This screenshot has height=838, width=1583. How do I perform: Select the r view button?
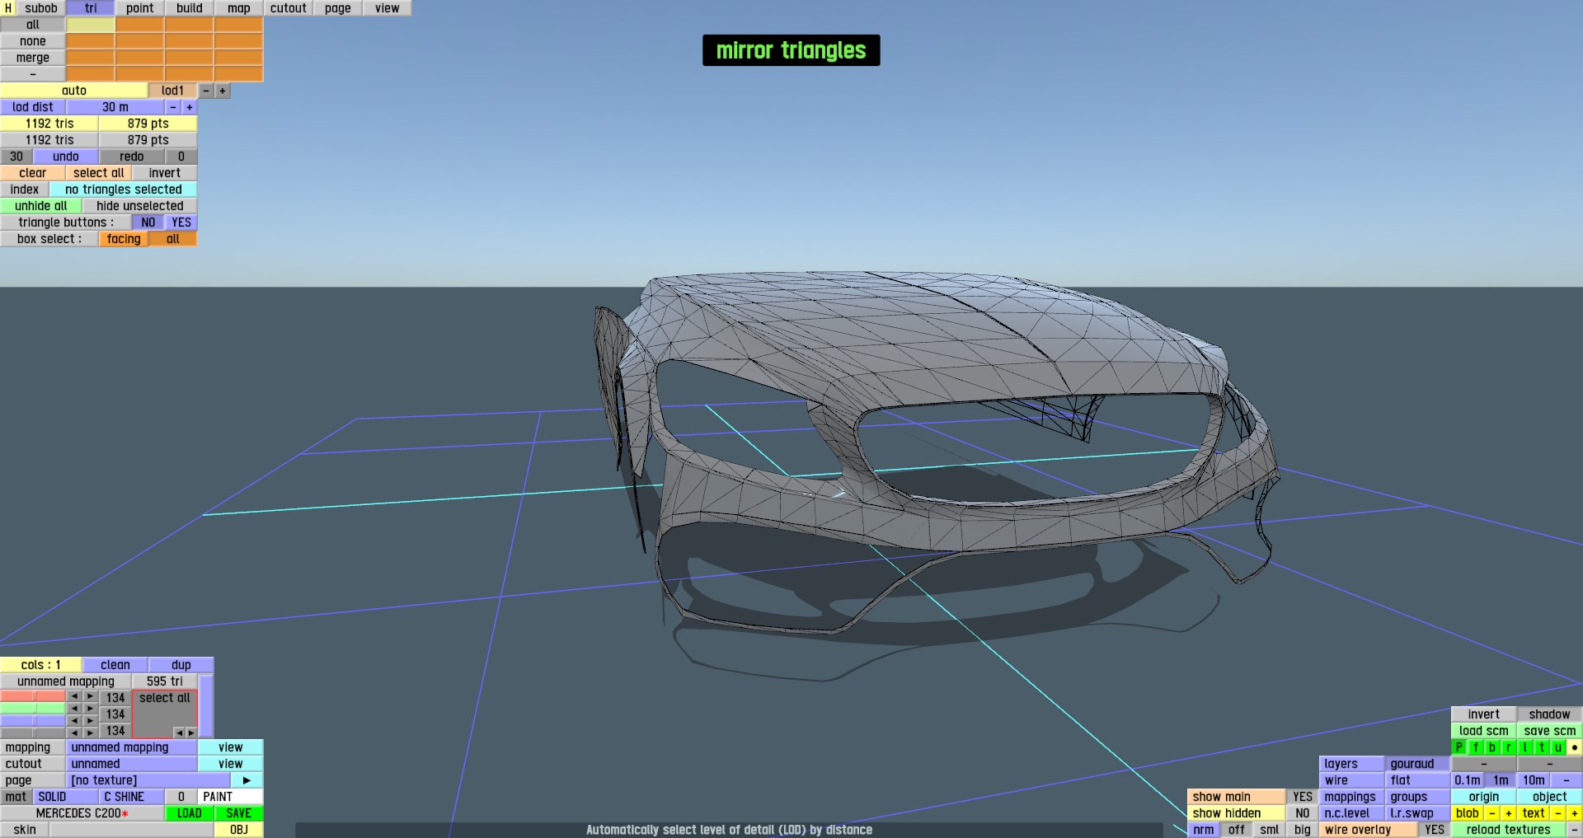click(1509, 747)
